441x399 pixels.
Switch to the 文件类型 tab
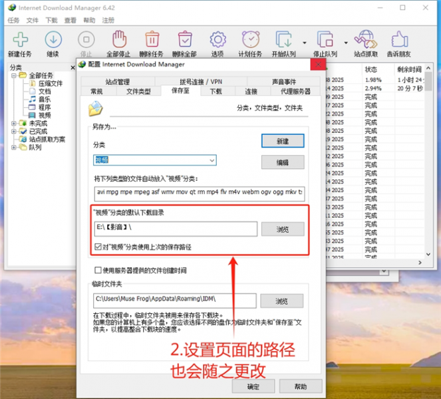138,91
